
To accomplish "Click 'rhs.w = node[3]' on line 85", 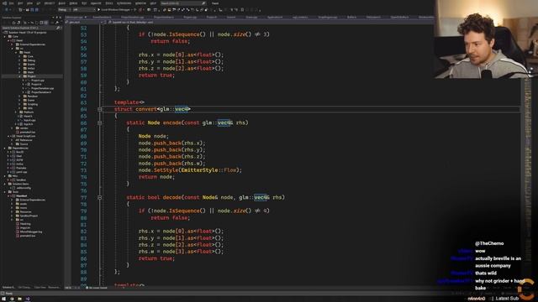I will click(x=162, y=252).
